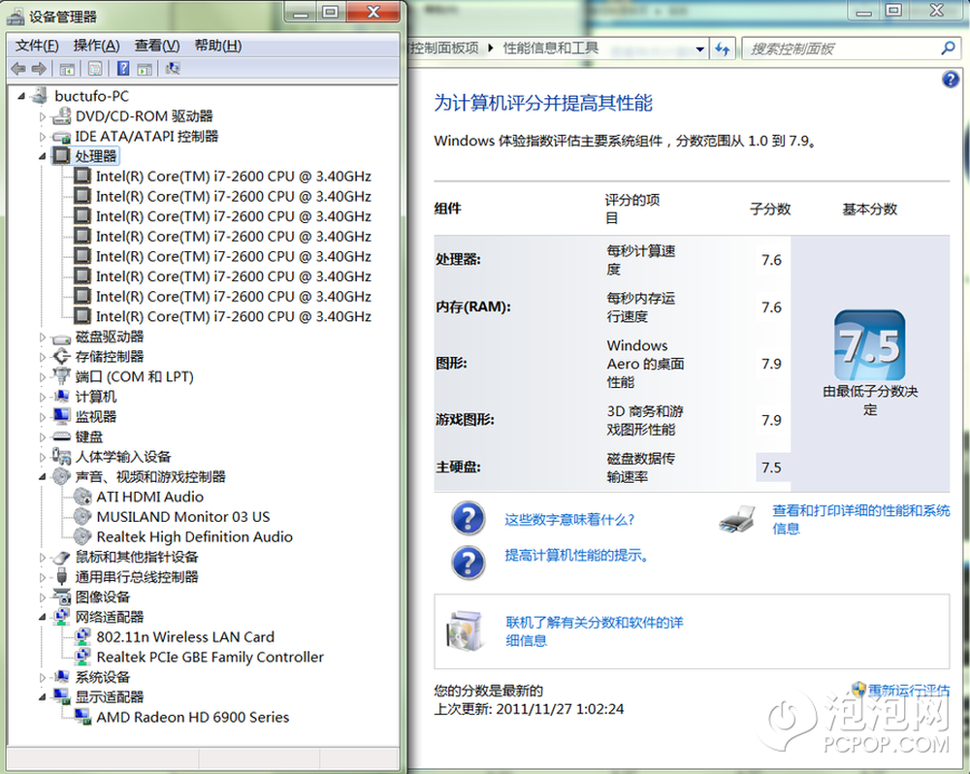Select Realtek PCIe GBE Family Controller

point(210,657)
